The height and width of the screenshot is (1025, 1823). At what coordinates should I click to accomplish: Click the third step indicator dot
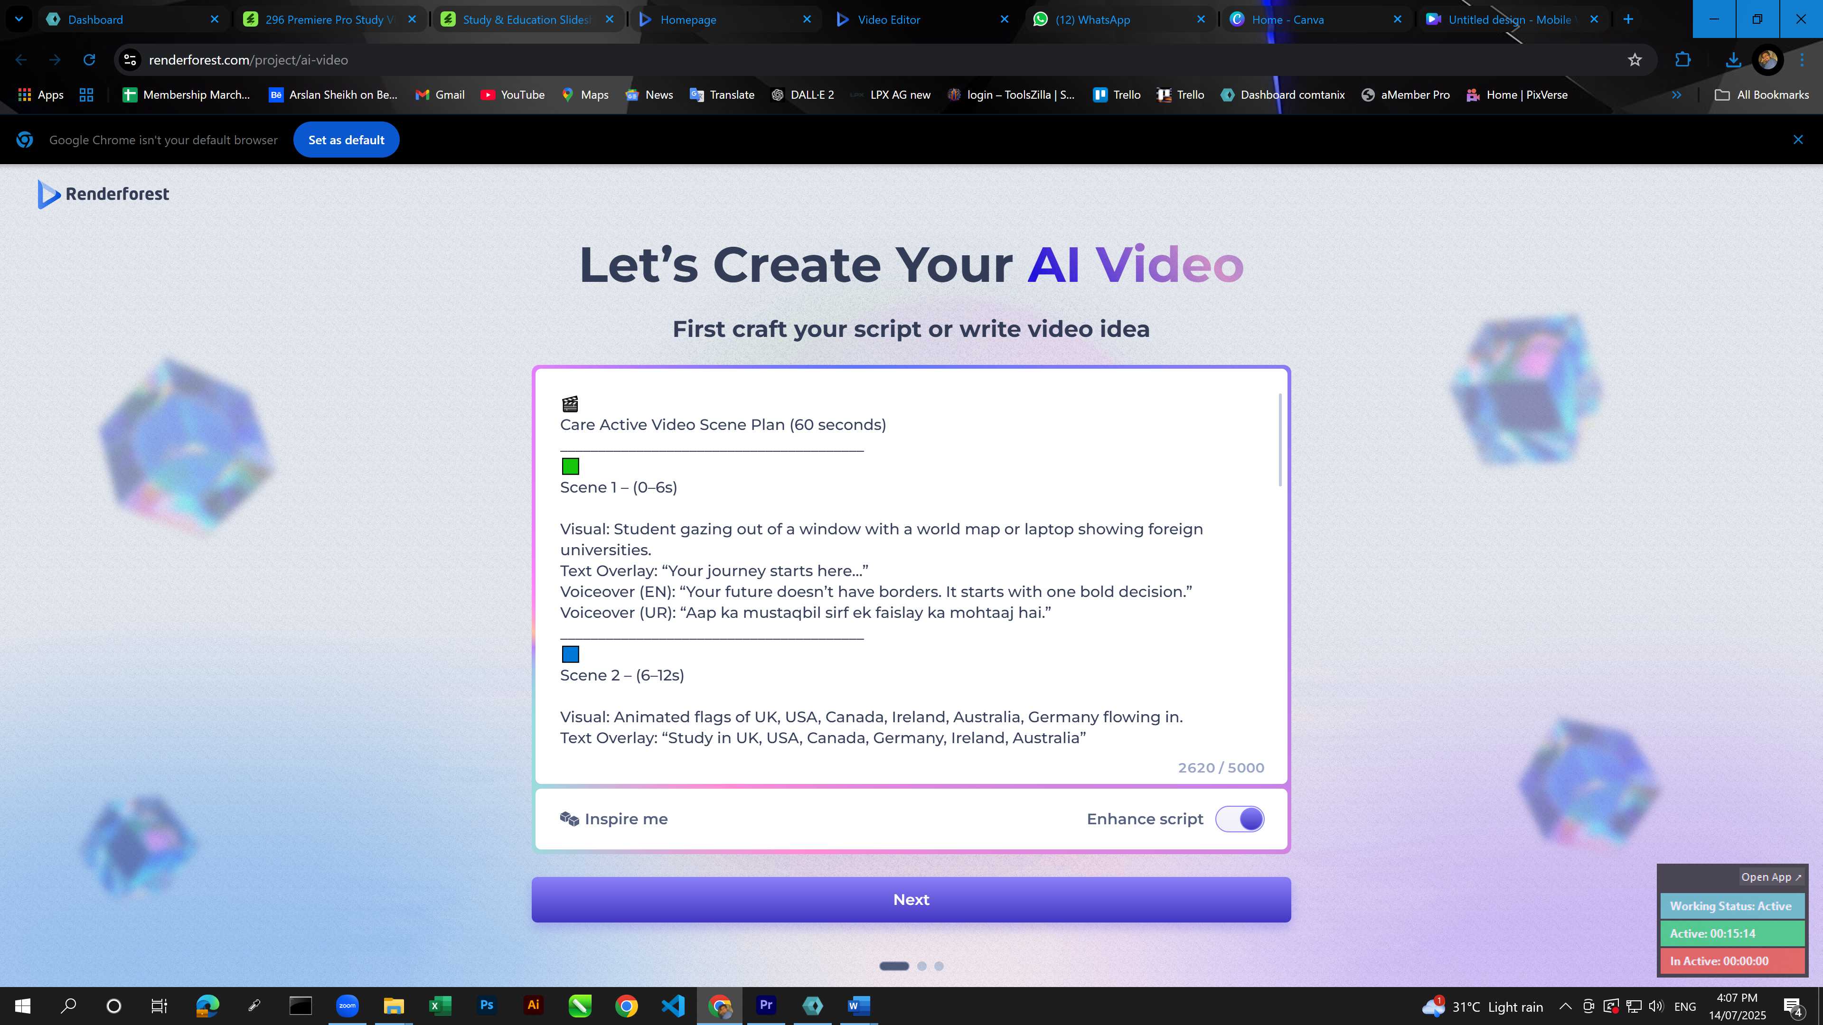(x=939, y=966)
